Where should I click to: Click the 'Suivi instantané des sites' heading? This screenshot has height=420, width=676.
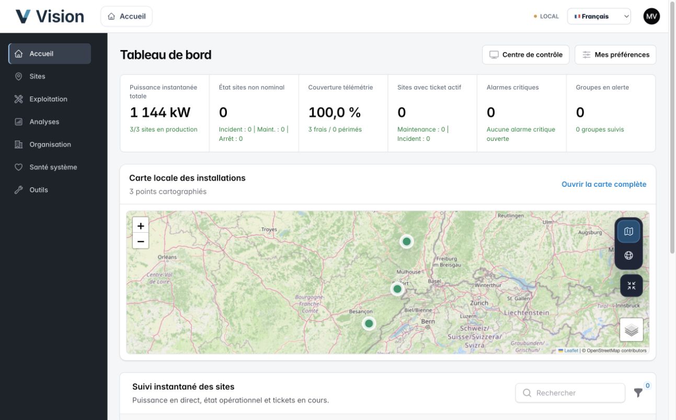click(184, 387)
